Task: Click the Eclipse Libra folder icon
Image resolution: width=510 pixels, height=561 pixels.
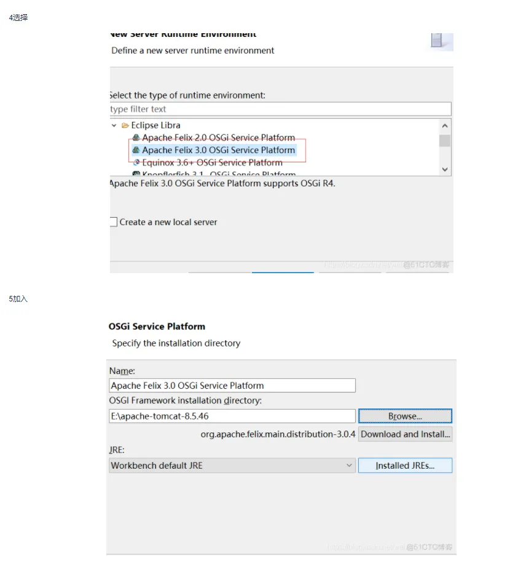Action: coord(125,125)
